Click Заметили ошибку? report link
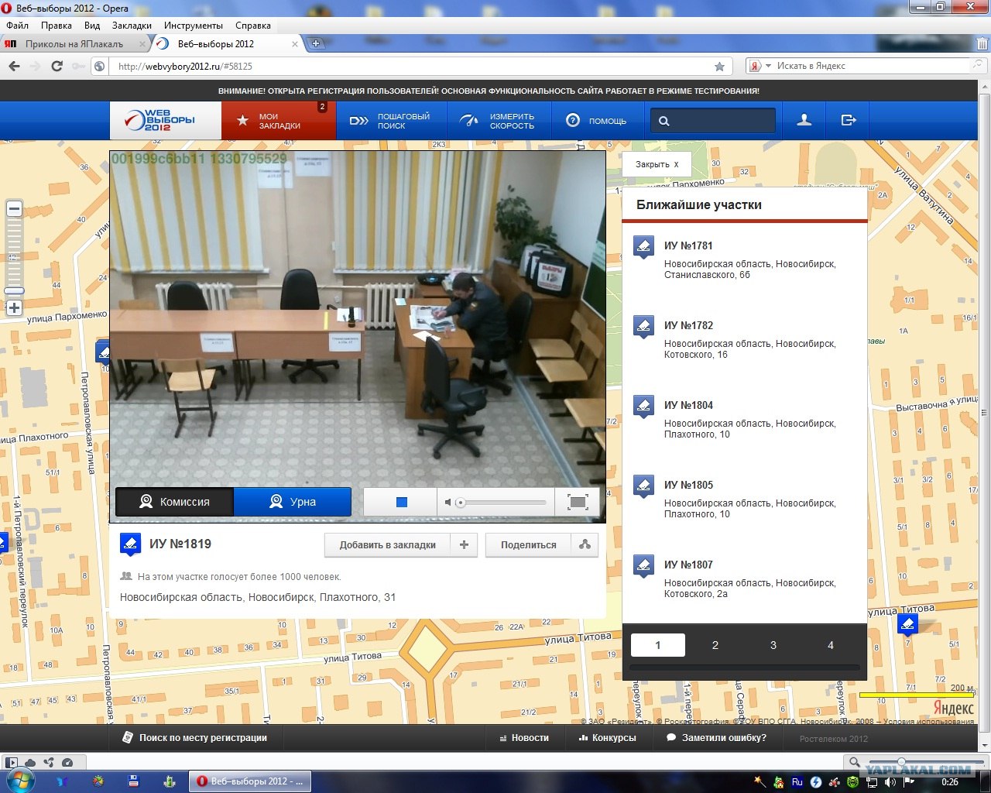 (716, 738)
